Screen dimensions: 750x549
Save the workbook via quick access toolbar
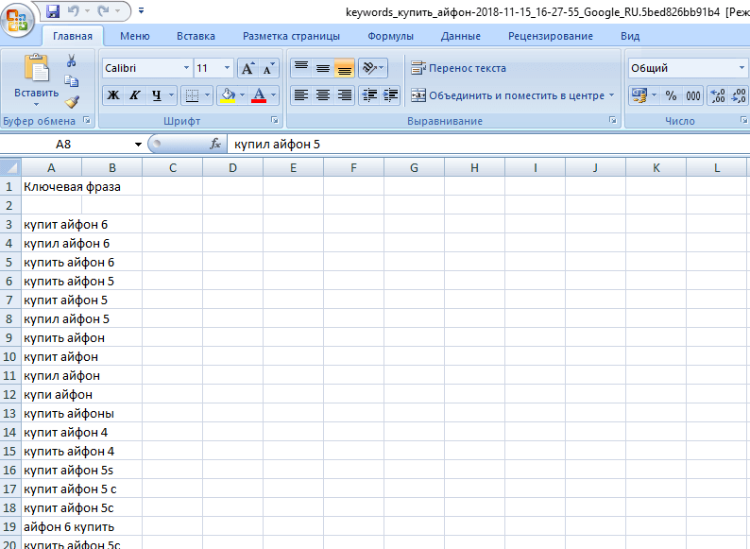[x=53, y=12]
